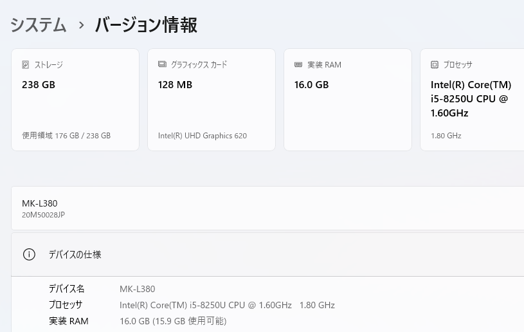
Task: Click the MK-L380 device name banner
Action: click(267, 208)
